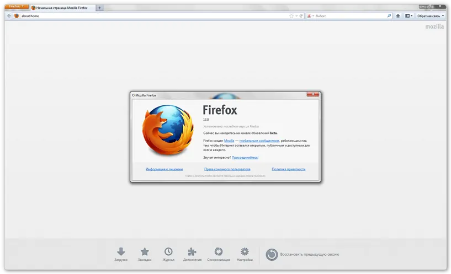
Task: Bookmark this page with the star icon
Action: [291, 16]
